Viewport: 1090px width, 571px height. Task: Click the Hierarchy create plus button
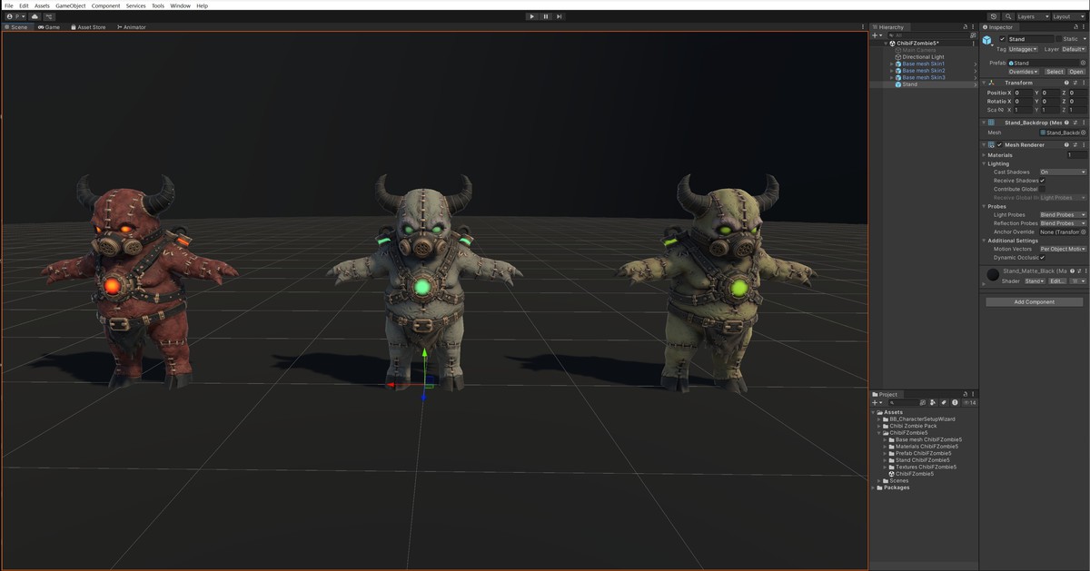tap(876, 34)
